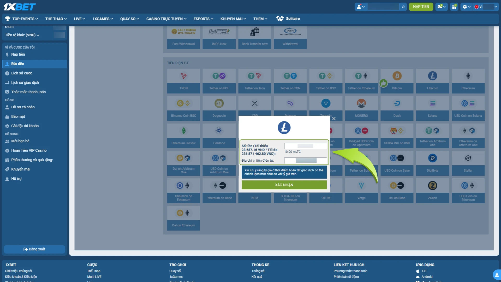
Task: Open the user account icon menu
Action: tap(361, 7)
